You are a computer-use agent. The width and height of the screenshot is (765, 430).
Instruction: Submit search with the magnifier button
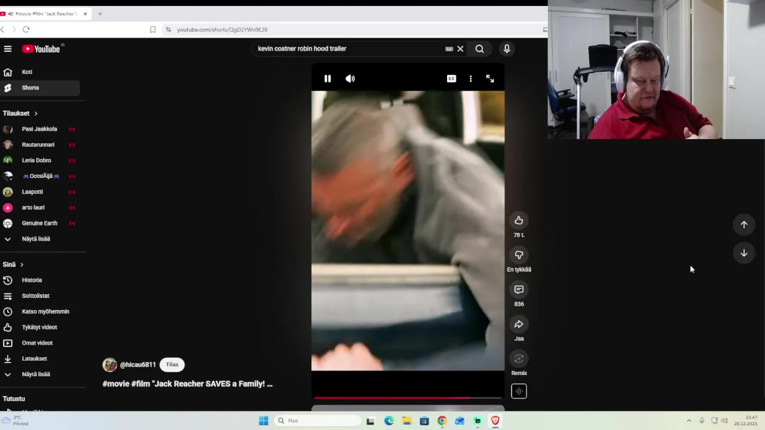pyautogui.click(x=479, y=49)
